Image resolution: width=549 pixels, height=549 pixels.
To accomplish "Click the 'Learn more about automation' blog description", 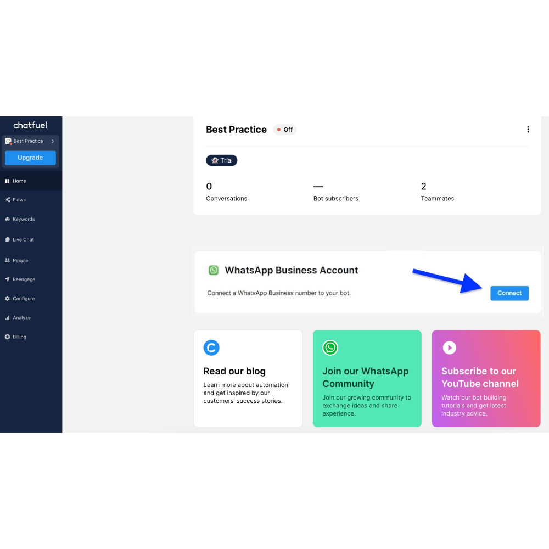I will click(245, 393).
